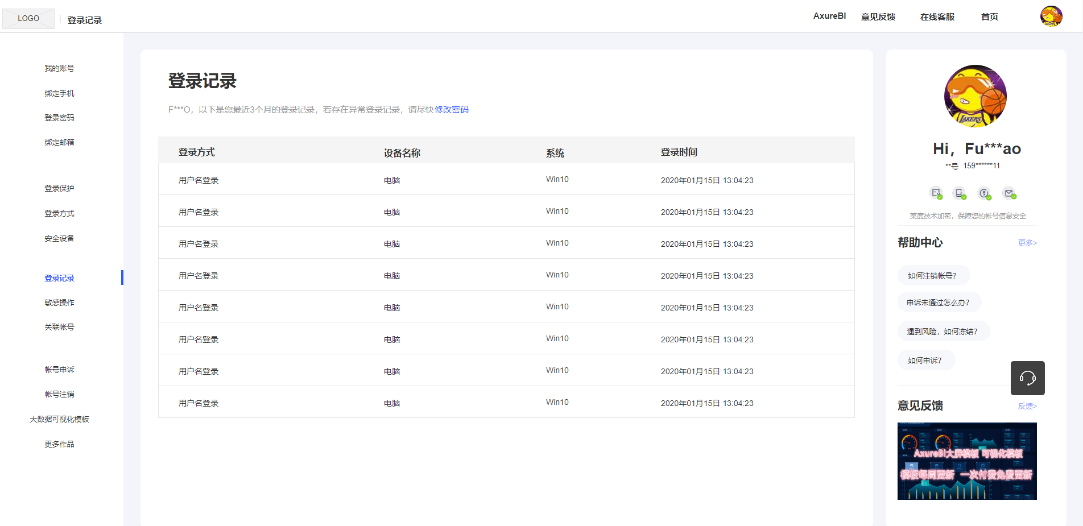Click the email binding status icon
Viewport: 1083px width, 526px height.
[1010, 193]
